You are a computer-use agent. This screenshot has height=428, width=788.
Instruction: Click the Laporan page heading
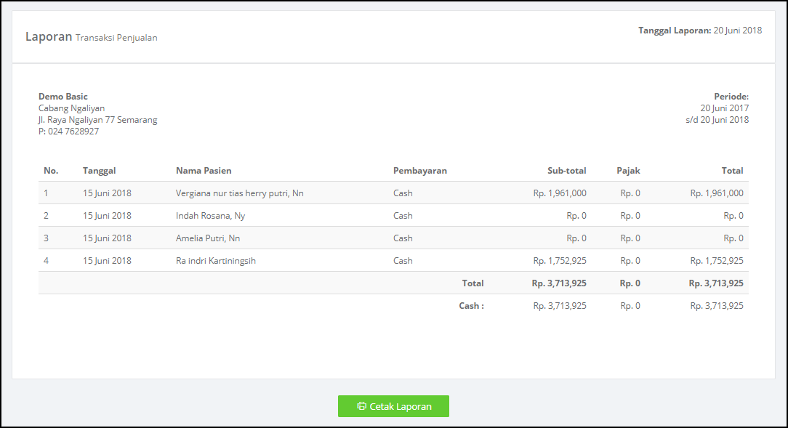[49, 36]
